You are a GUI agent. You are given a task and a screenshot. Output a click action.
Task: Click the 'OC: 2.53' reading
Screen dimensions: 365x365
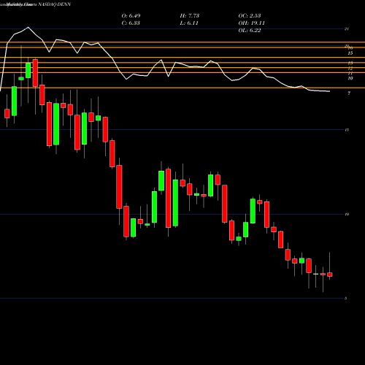250,16
